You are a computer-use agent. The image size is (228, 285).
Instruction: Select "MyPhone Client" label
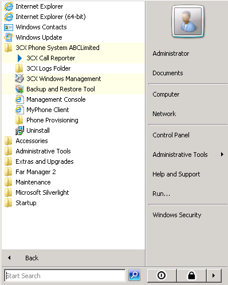point(48,110)
